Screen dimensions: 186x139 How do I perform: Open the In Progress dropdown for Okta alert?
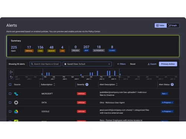pyautogui.click(x=167, y=103)
